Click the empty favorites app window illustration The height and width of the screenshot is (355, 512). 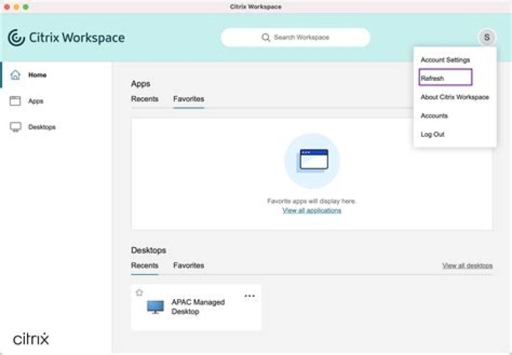[x=312, y=160]
